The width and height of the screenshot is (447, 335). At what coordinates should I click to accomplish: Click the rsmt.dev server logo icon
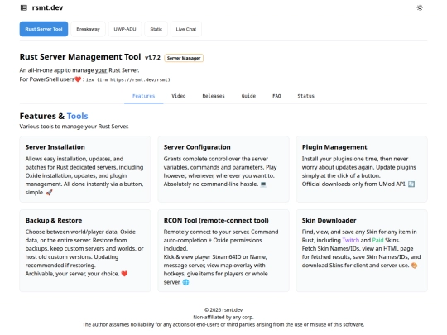coord(24,7)
